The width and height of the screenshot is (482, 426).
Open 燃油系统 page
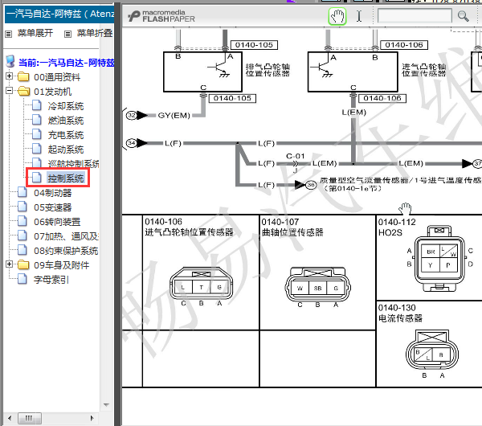point(66,121)
